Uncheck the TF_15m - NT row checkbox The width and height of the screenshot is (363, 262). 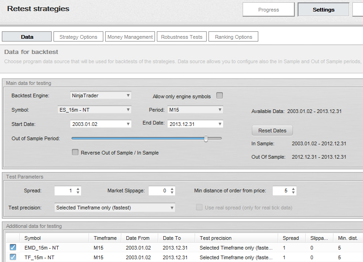[x=13, y=257]
